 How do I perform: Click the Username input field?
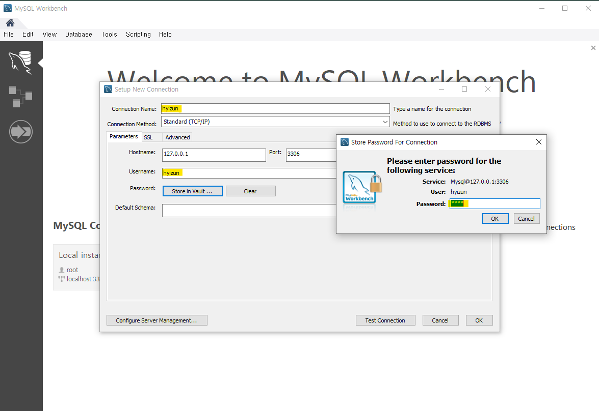pyautogui.click(x=249, y=173)
